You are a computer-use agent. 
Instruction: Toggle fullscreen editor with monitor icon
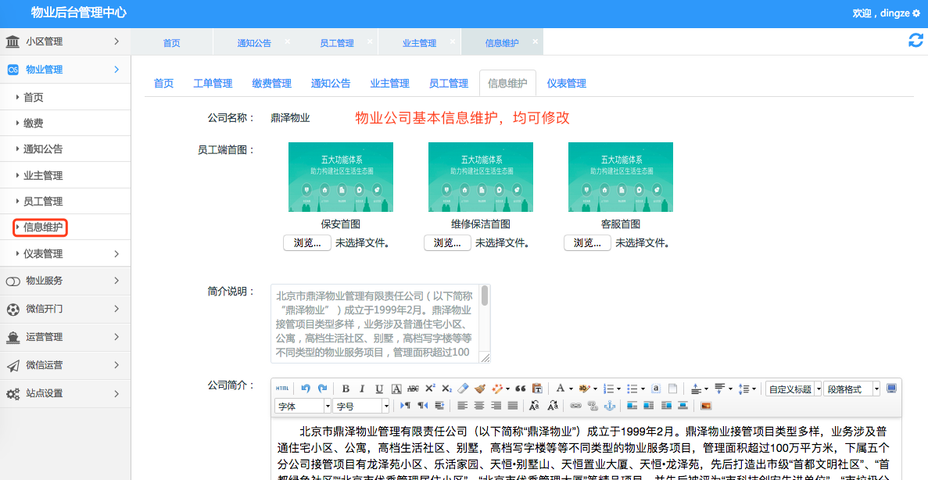point(891,389)
